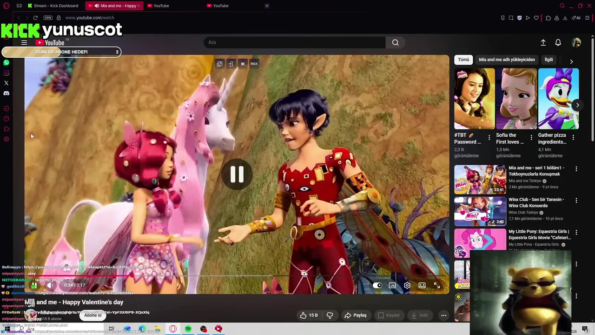Viewport: 595px width, 335px height.
Task: Open options for the Winx Club video
Action: click(x=576, y=201)
